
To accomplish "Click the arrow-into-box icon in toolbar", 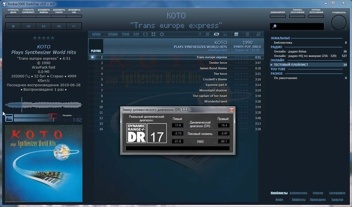I will coord(207,34).
